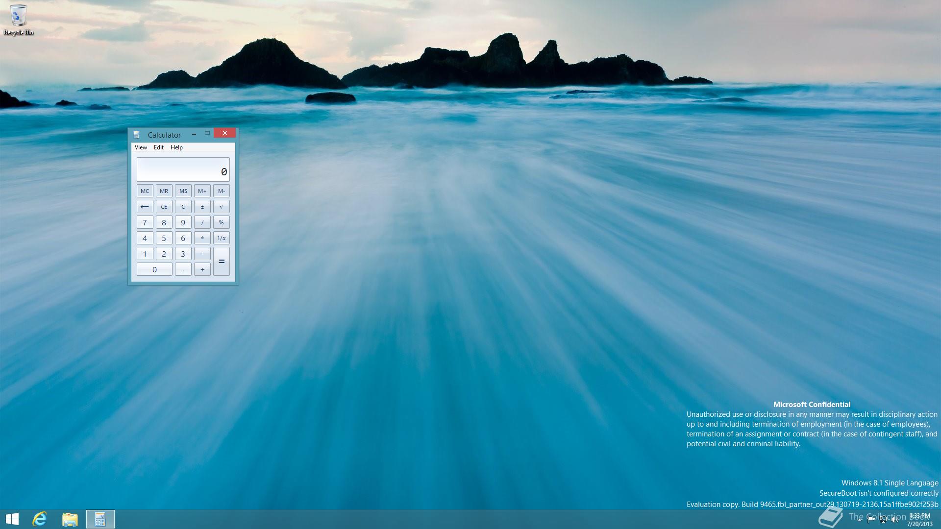Launch Internet Explorer from taskbar
This screenshot has height=529, width=941.
[x=40, y=519]
